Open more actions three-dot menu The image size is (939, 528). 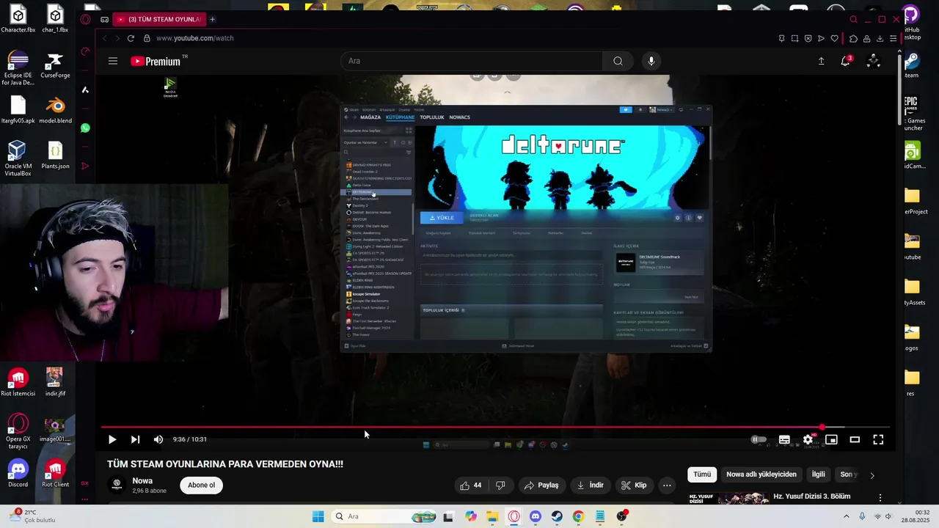point(667,485)
